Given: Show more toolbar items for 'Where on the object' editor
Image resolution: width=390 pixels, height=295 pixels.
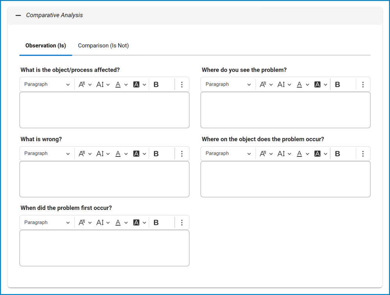Looking at the screenshot, I should click(x=363, y=154).
